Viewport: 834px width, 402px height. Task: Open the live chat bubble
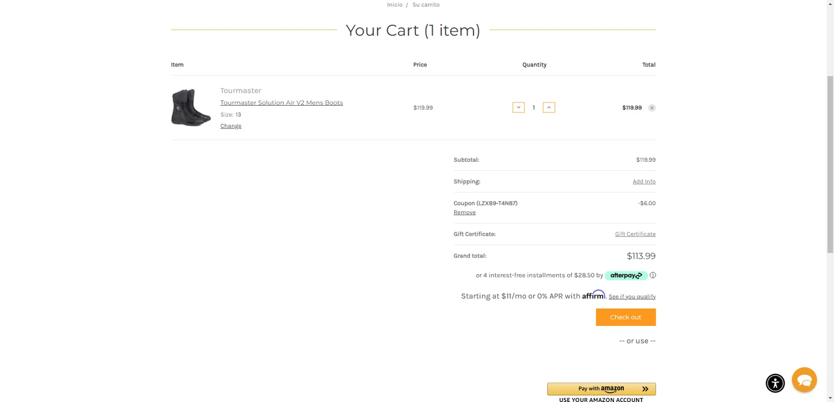click(x=804, y=380)
